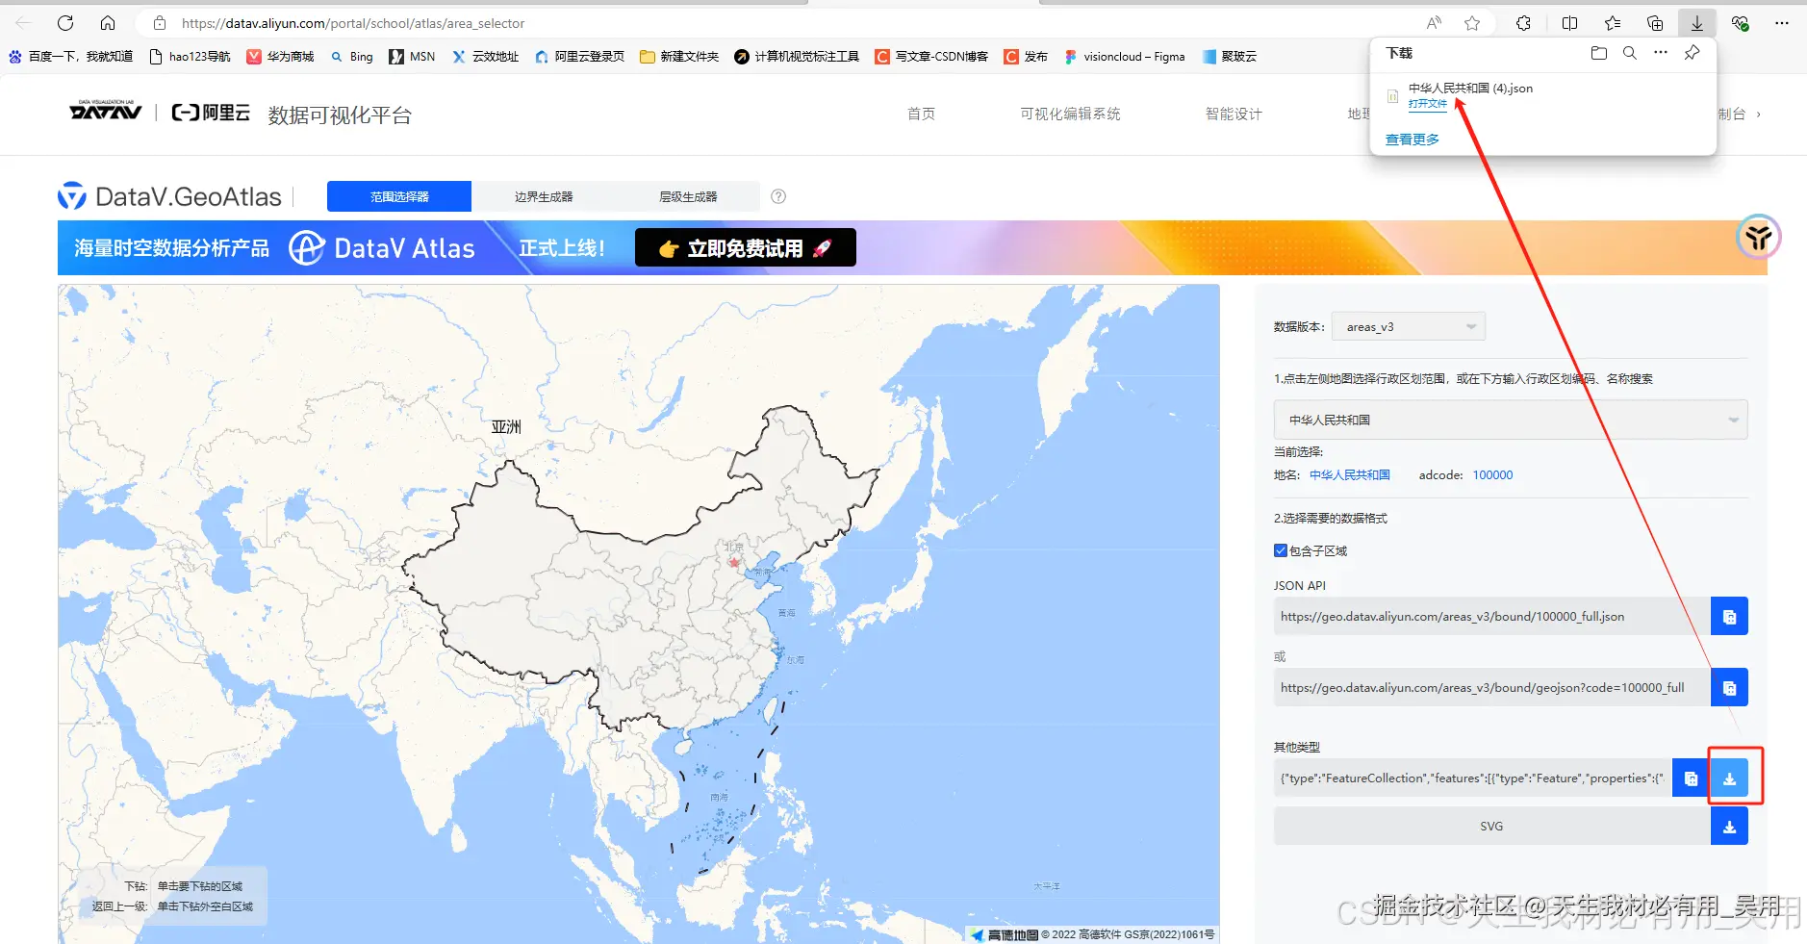Switch to the 边界生成器 tab
This screenshot has width=1807, height=944.
pyautogui.click(x=543, y=196)
